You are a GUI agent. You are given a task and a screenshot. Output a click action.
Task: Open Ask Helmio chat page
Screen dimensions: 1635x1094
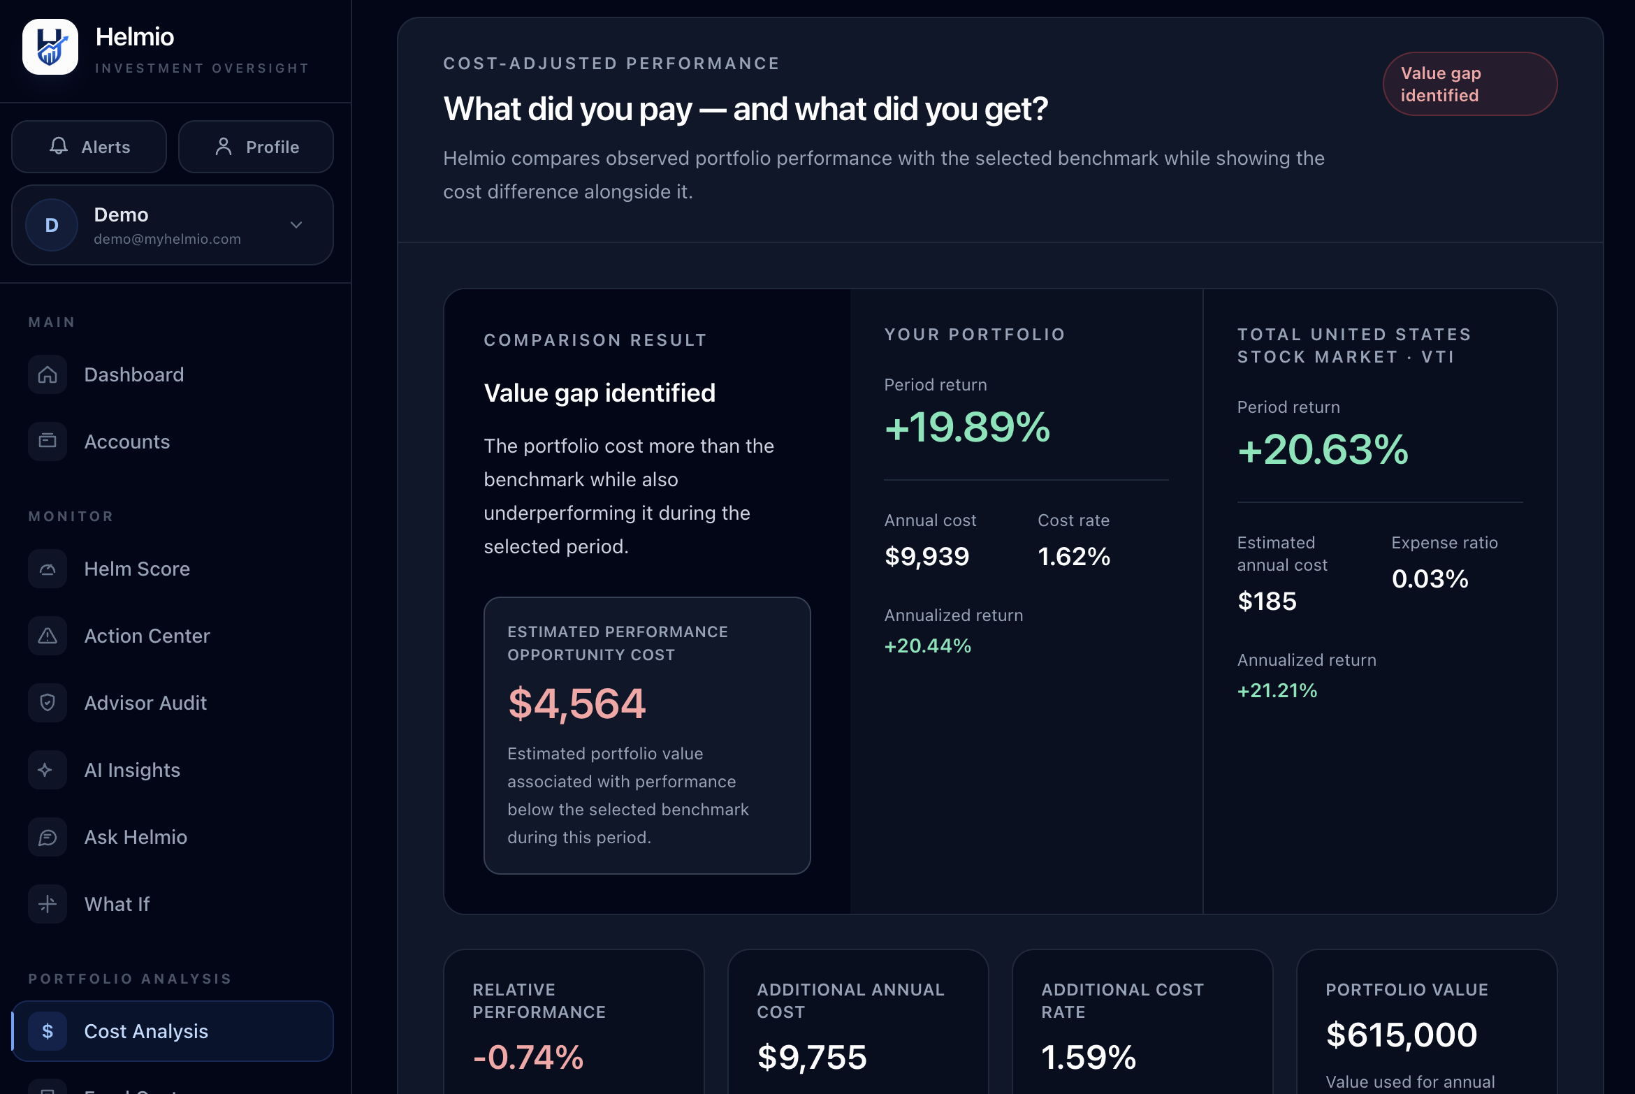pos(173,837)
